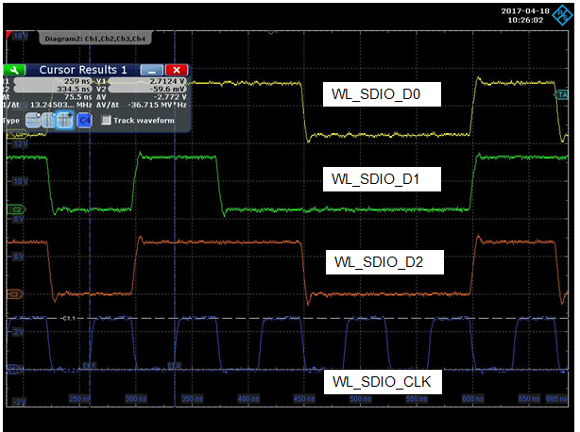Click the red trigger position marker in top-left corner

(x=9, y=35)
